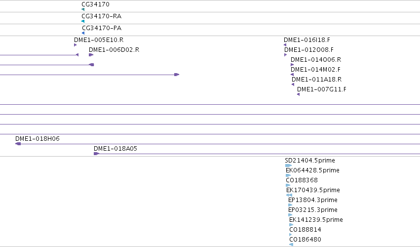Select the EK170439.5prime label
This screenshot has height=247, width=420.
pos(313,190)
